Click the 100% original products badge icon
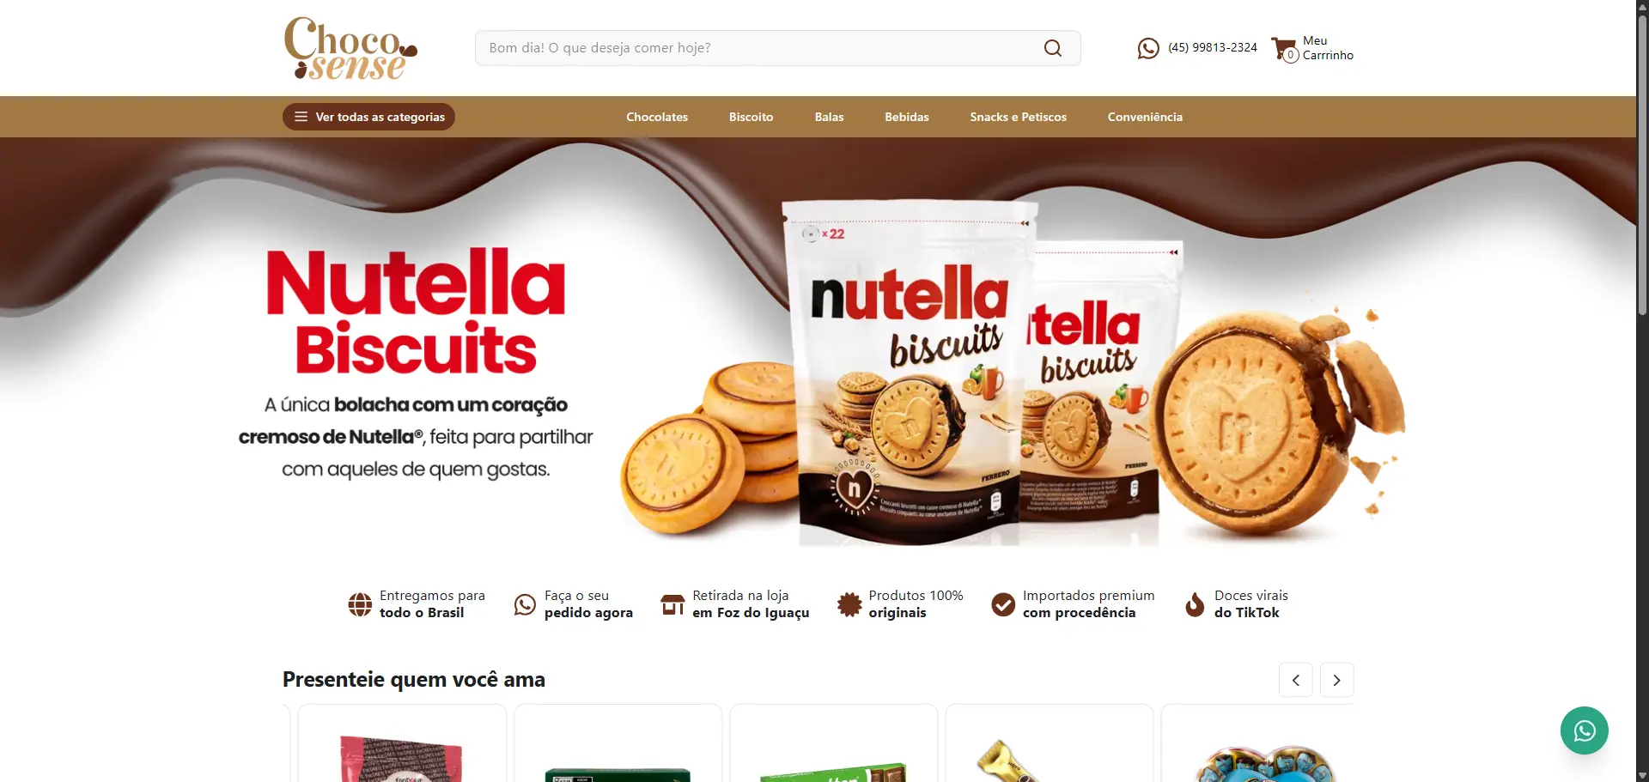 coord(849,604)
